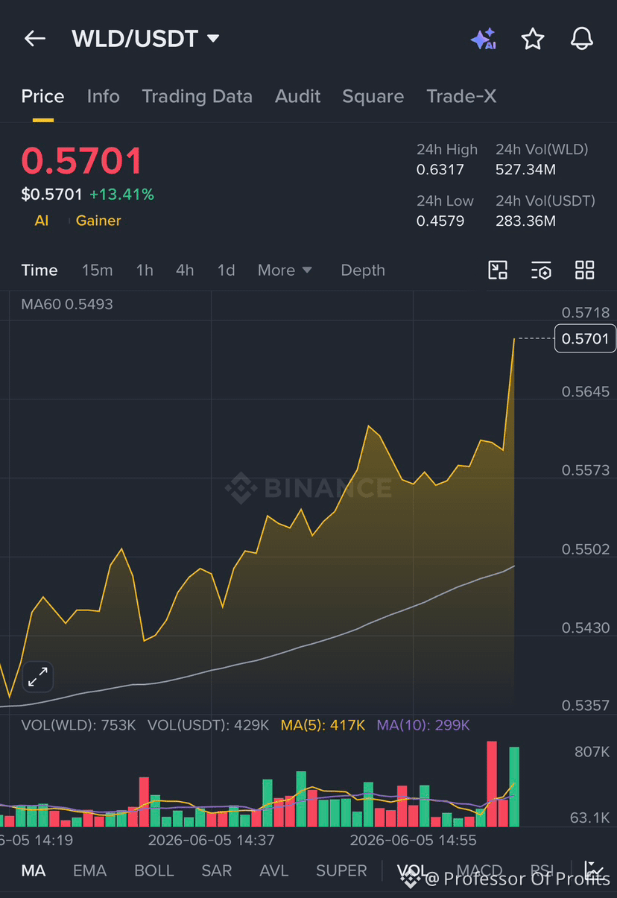Click the 0.5701 current price label
617x898 pixels.
coord(586,339)
